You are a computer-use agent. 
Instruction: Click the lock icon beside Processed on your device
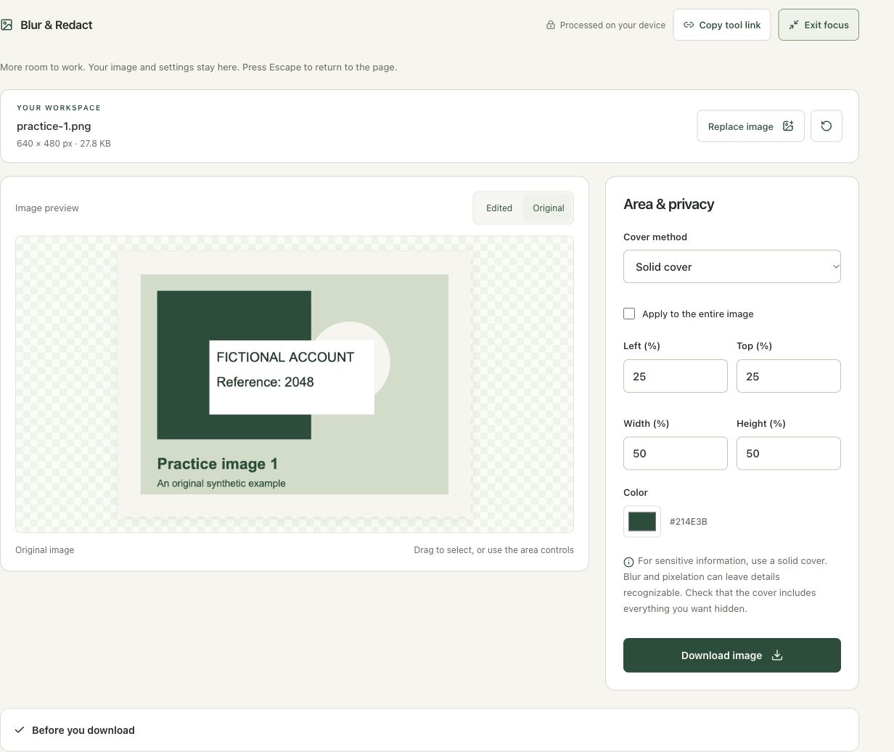tap(551, 25)
